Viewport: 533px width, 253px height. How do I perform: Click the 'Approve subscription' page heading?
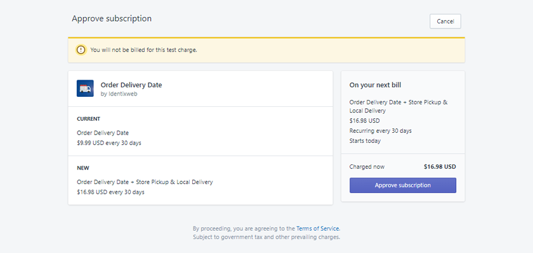pos(112,19)
